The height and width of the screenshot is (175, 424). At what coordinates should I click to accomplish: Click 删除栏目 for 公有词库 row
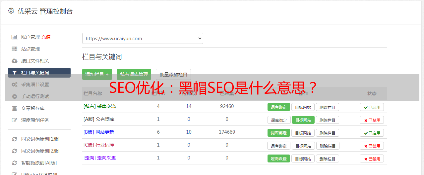[x=328, y=120]
